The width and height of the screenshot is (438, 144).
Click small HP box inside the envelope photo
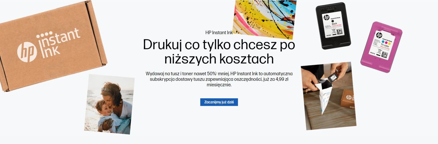(x=348, y=98)
